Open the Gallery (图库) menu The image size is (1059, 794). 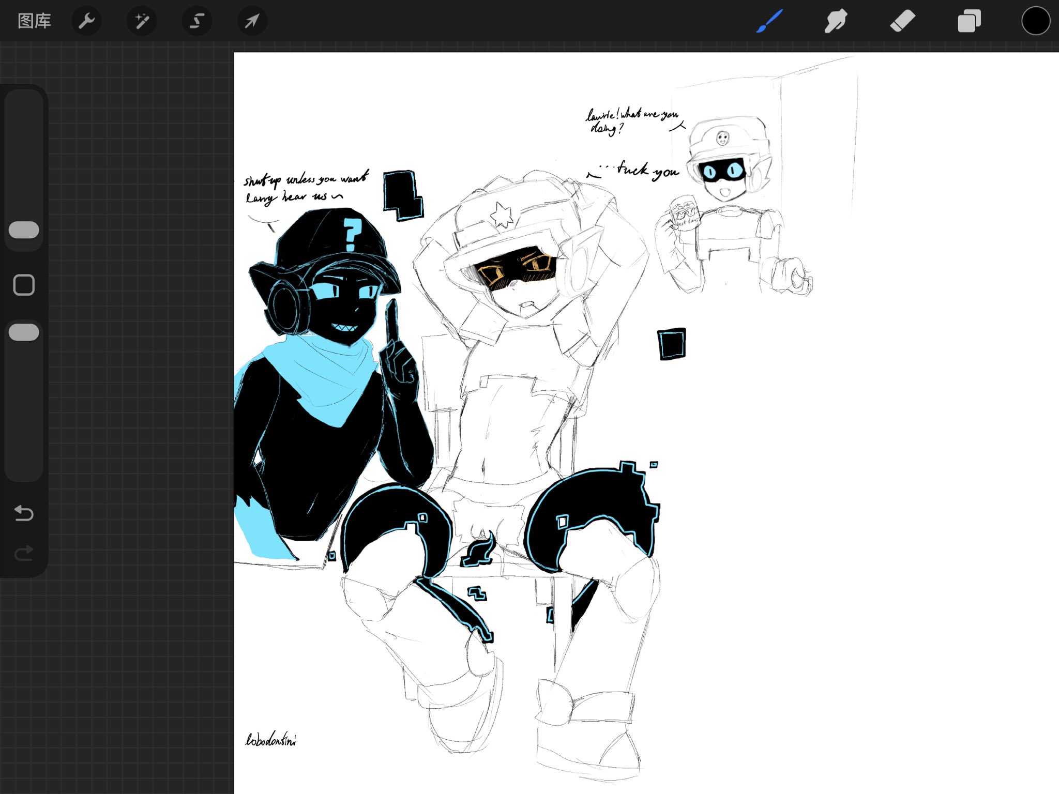[x=34, y=21]
